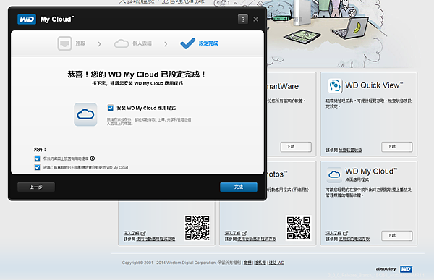Click the laptop illustration in header banner

point(350,28)
